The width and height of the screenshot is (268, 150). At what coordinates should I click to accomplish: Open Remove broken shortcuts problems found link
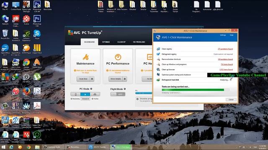(x=225, y=59)
